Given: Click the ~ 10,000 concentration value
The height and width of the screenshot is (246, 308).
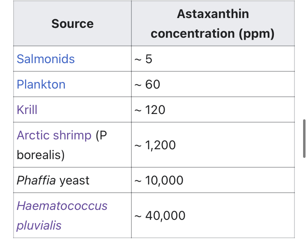Looking at the screenshot, I should [x=159, y=180].
